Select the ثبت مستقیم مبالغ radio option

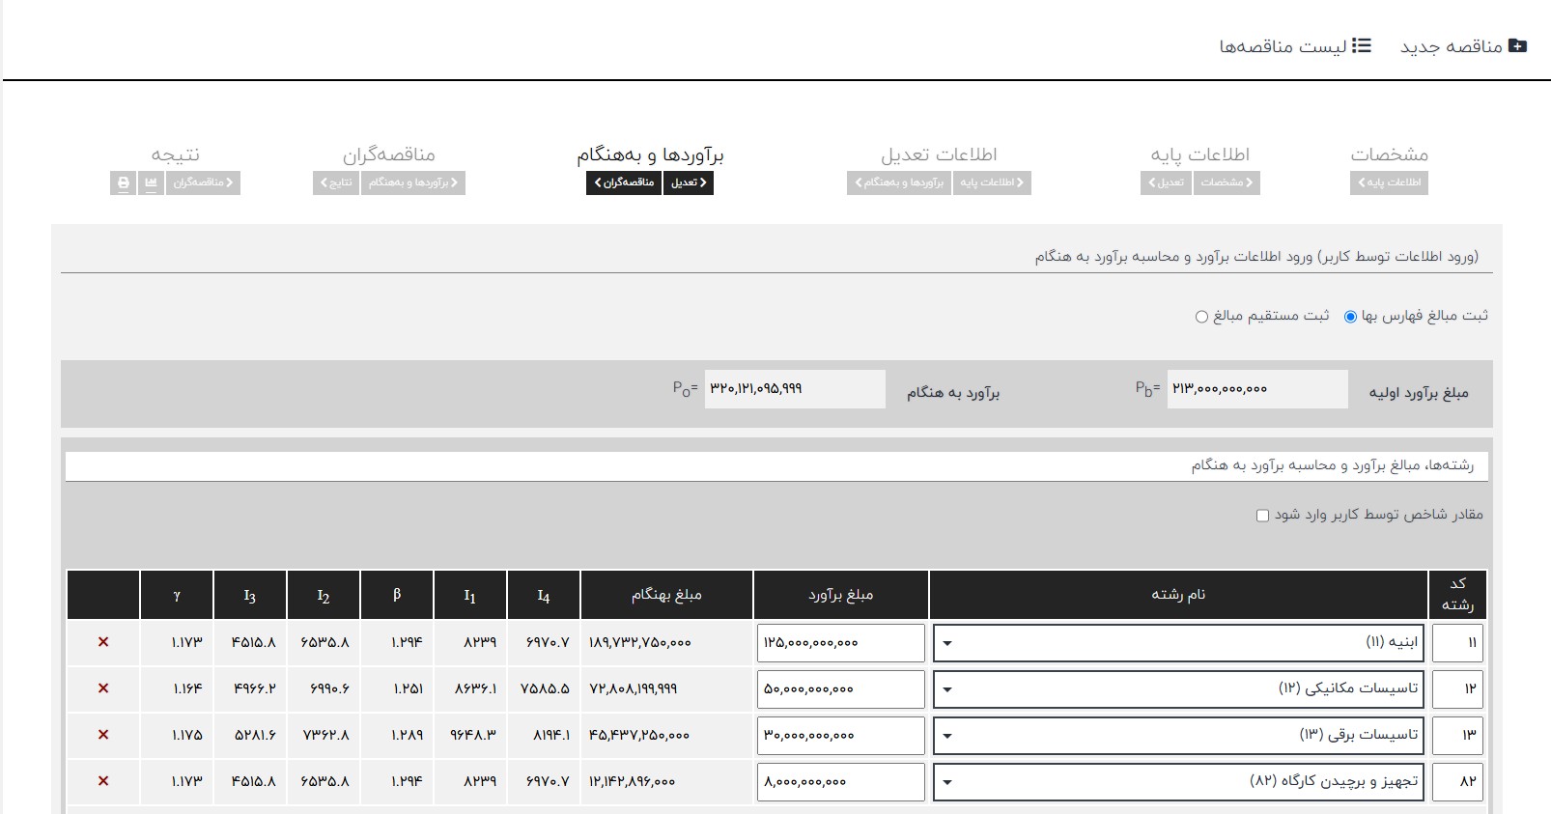click(1201, 317)
